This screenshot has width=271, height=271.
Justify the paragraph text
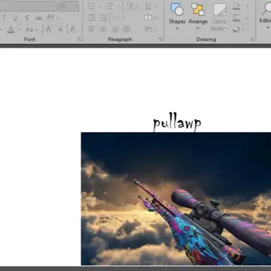[x=126, y=29]
